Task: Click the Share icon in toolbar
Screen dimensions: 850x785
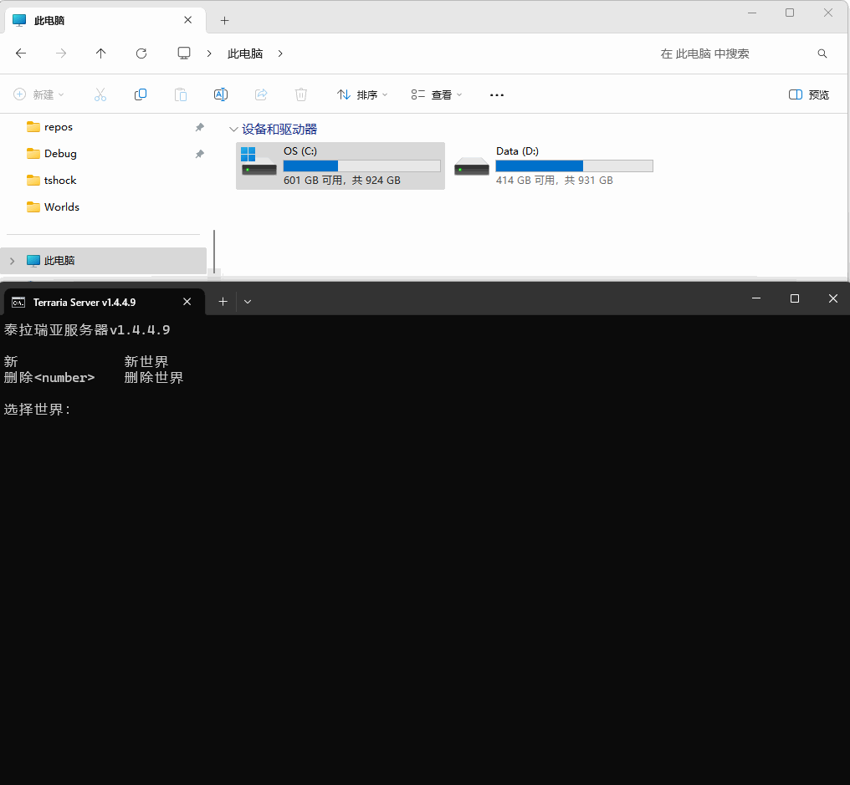Action: coord(261,94)
